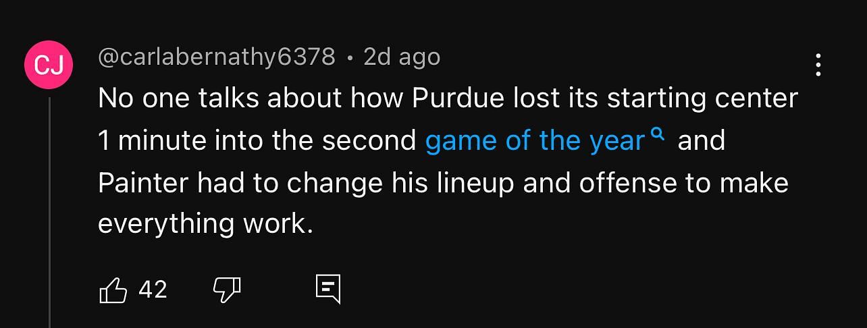Open the "game of the year" search link

[x=535, y=141]
